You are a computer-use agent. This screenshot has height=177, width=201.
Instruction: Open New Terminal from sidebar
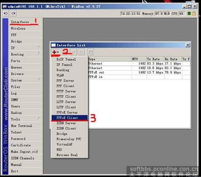click(x=21, y=126)
